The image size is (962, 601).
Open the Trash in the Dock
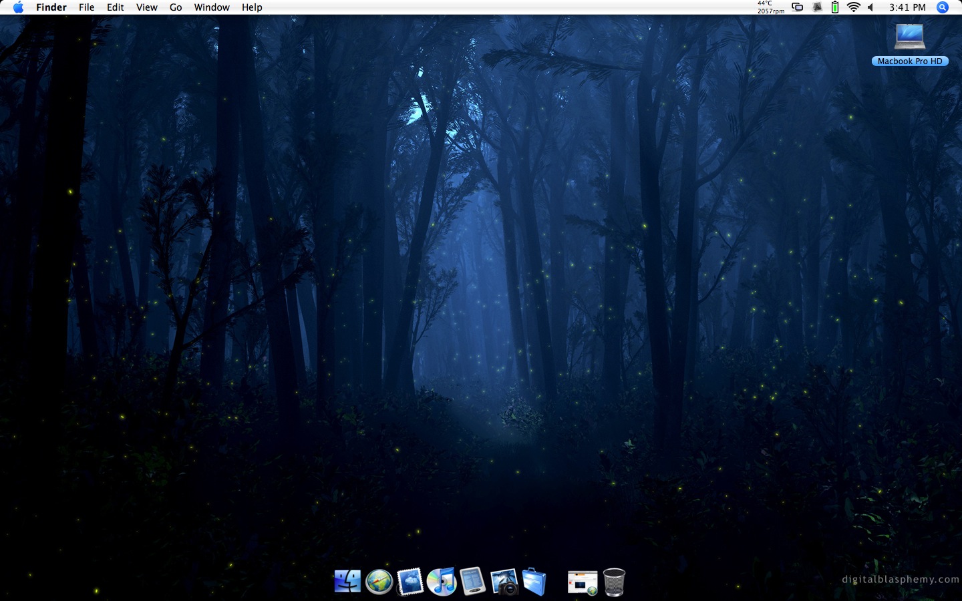(614, 582)
